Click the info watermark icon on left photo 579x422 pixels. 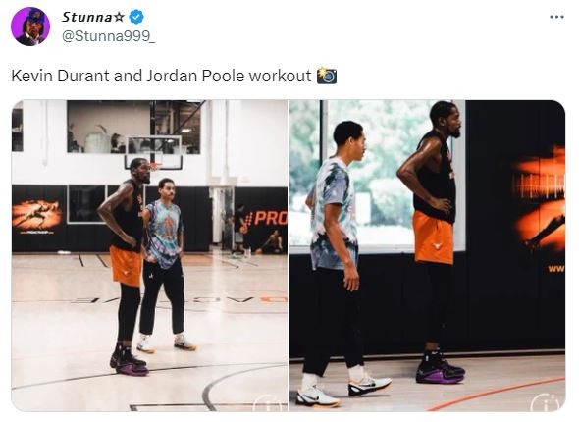point(270,402)
